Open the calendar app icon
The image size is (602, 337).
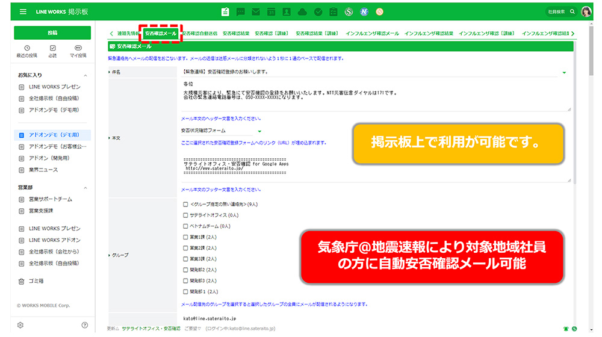(x=271, y=12)
